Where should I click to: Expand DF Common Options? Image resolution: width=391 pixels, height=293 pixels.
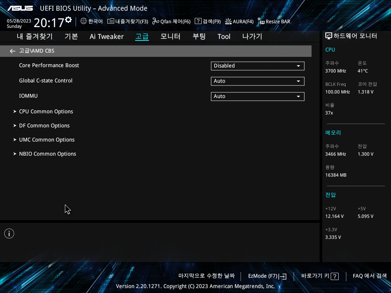pos(44,126)
